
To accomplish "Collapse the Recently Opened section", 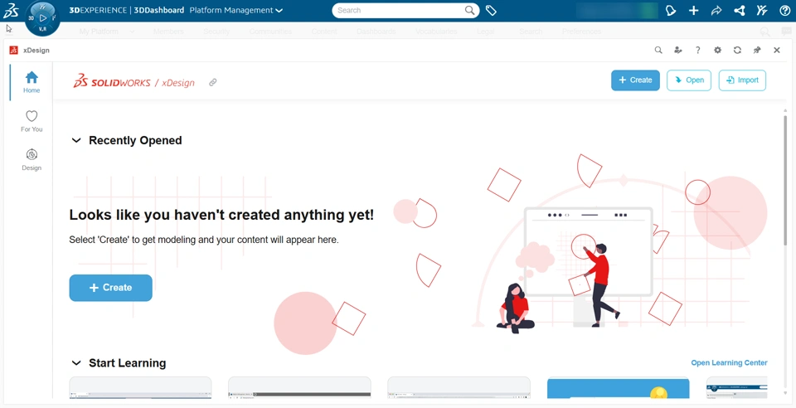I will (76, 141).
